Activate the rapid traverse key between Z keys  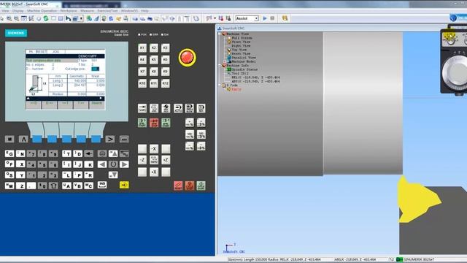click(154, 160)
